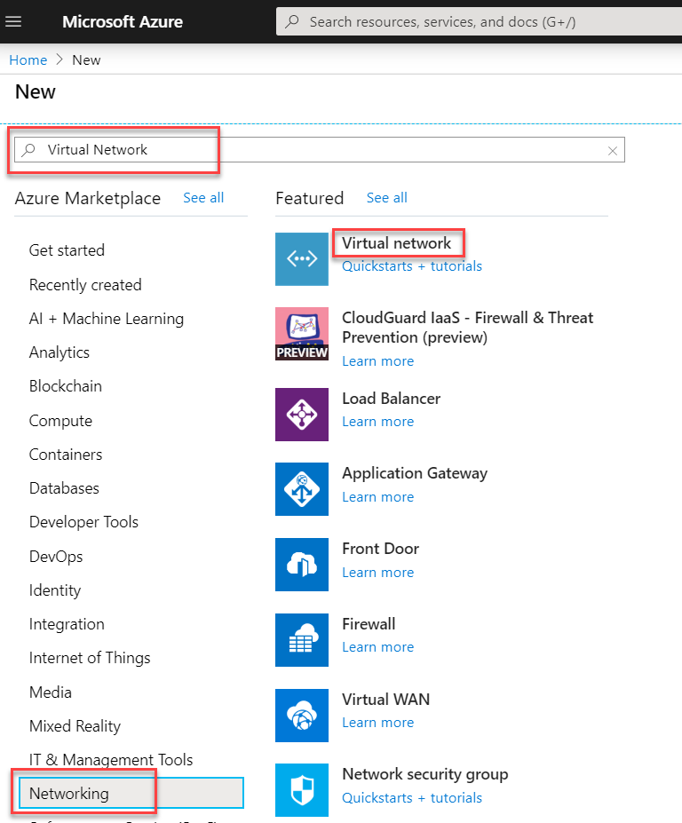
Task: Learn more about CloudGuard IaaS
Action: click(377, 361)
